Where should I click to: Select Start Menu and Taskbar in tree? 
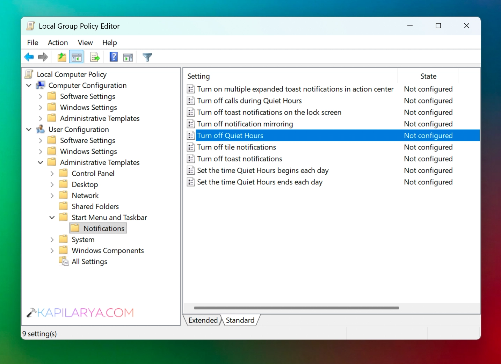coord(109,217)
